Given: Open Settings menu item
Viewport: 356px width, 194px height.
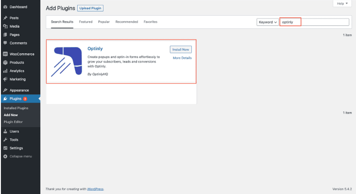Looking at the screenshot, I should coord(20,148).
